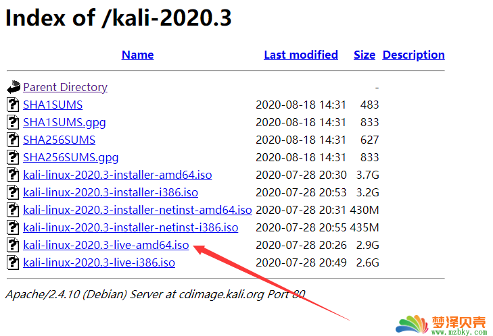Click the Apache server footer text
493x336 pixels.
[156, 295]
